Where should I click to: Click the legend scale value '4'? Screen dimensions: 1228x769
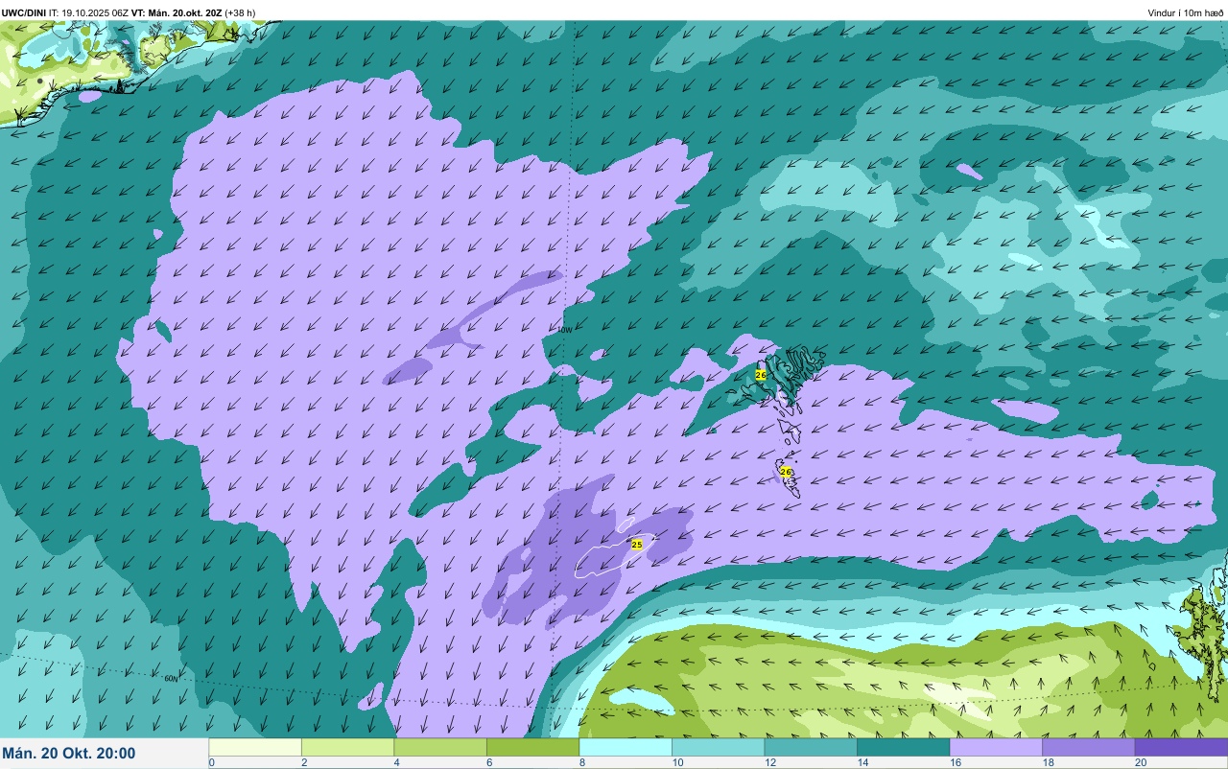click(395, 762)
